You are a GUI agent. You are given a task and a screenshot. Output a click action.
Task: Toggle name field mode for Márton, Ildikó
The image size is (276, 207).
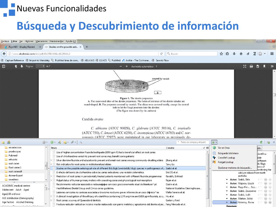(260, 199)
